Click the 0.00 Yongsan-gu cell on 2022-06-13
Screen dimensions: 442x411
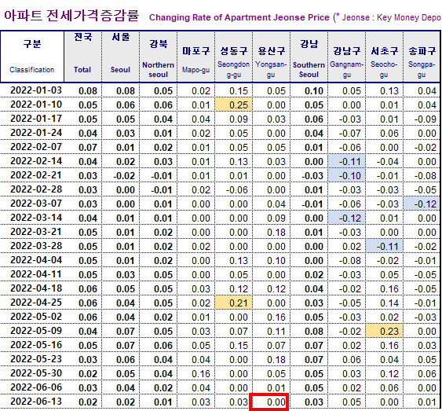[269, 402]
